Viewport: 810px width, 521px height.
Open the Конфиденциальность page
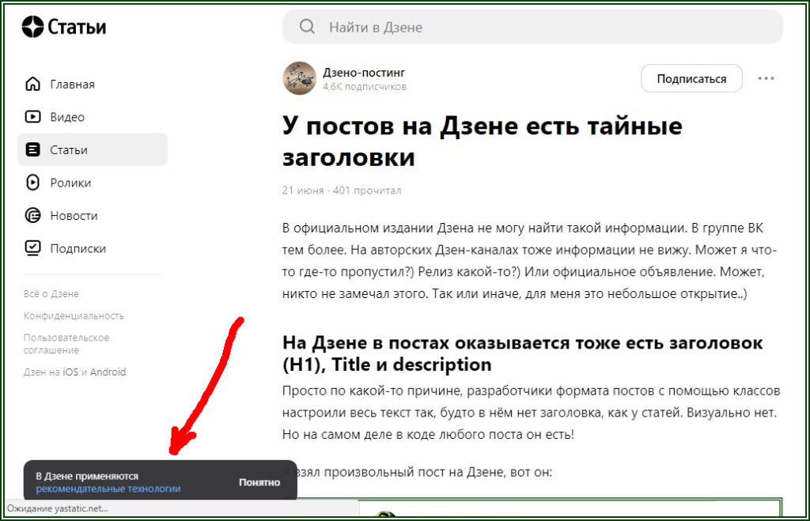pyautogui.click(x=73, y=315)
